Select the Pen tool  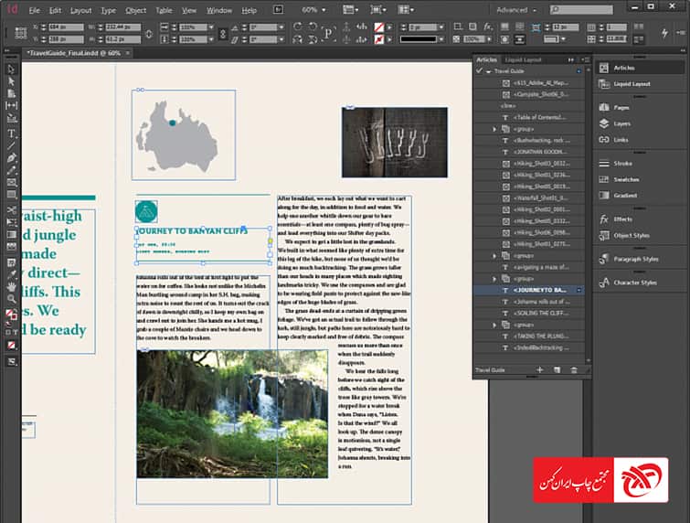click(x=11, y=157)
